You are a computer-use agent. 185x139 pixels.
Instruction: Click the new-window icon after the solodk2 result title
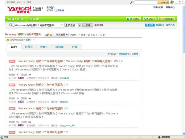[x=67, y=85]
